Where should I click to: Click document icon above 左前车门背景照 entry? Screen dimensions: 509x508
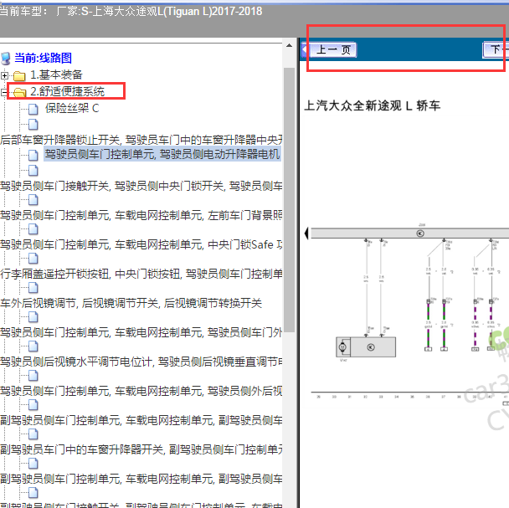point(33,200)
